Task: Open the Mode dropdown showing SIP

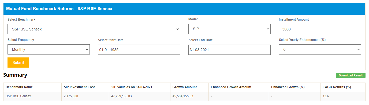Action: pos(229,29)
